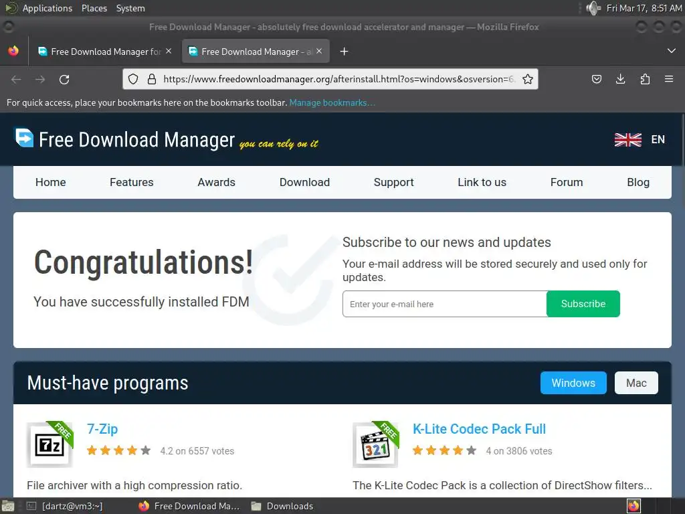Select the Windows programs toggle
The height and width of the screenshot is (514, 685).
tap(573, 383)
